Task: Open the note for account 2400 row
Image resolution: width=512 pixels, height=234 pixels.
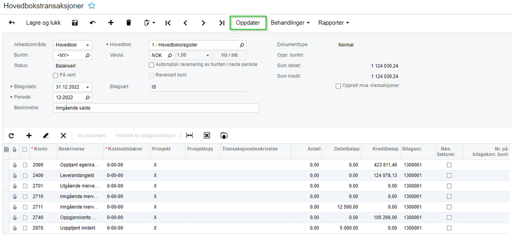Action: (25, 176)
